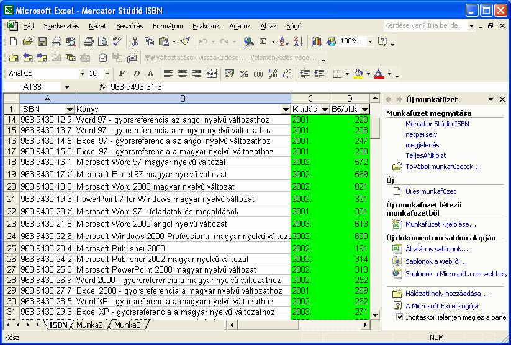Screen dimensions: 511x345
Task: Open the Szerkesztés menu
Action: click(61, 26)
